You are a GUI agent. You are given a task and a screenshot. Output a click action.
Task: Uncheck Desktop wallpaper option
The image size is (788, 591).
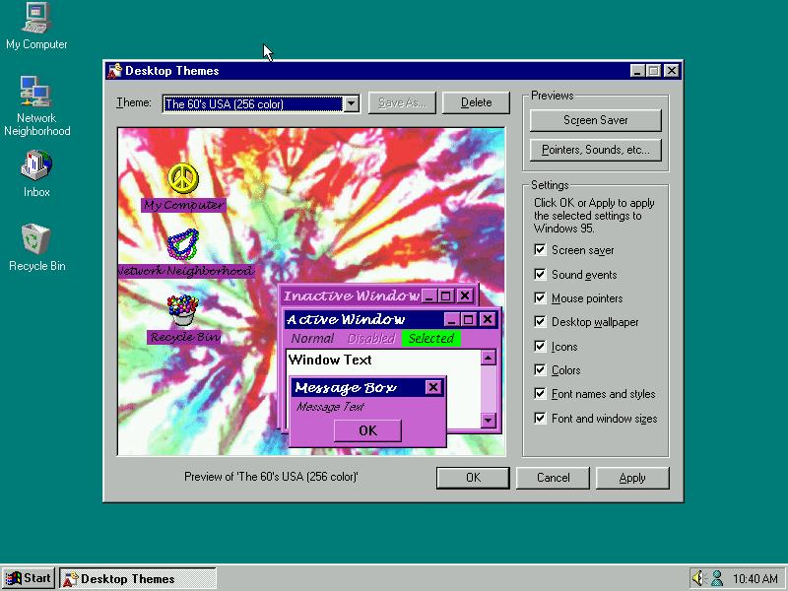540,322
